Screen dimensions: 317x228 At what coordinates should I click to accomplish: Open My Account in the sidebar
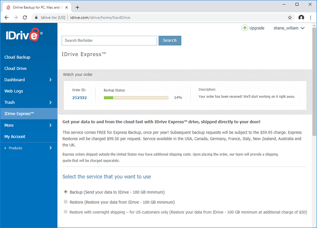(x=15, y=136)
